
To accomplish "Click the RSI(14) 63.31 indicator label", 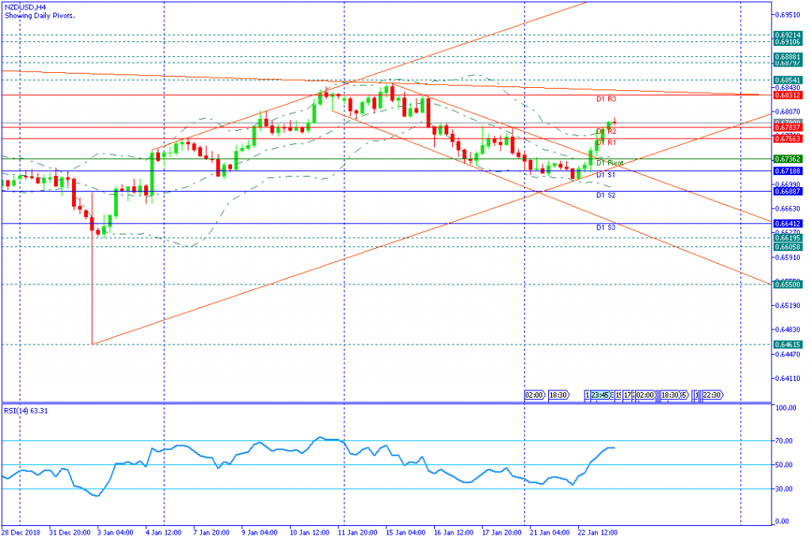I will pos(26,410).
